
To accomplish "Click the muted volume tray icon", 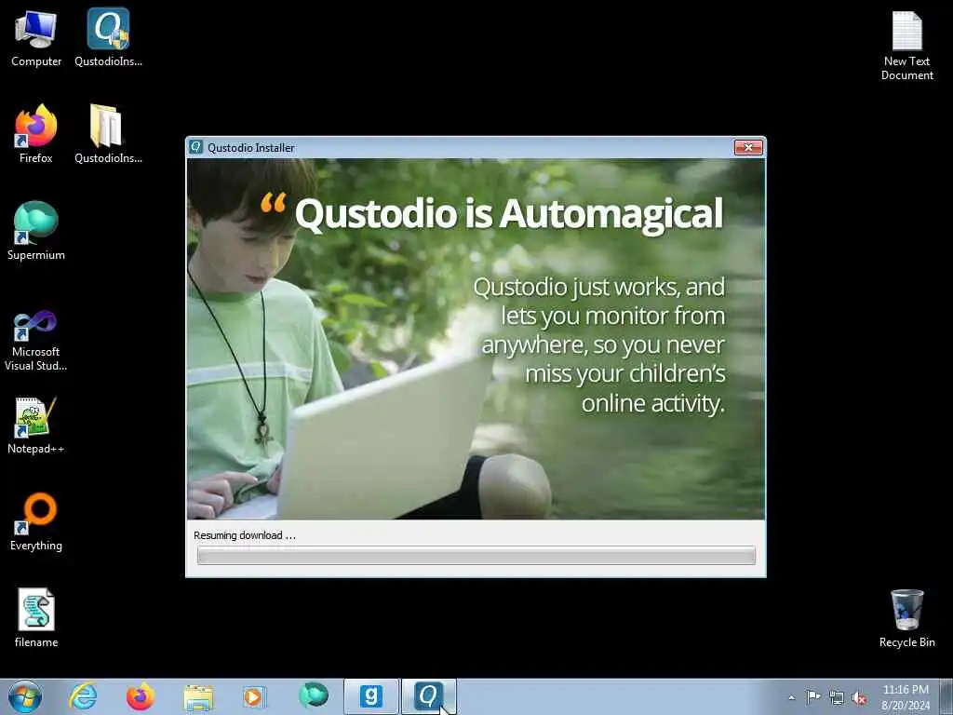I will point(859,698).
